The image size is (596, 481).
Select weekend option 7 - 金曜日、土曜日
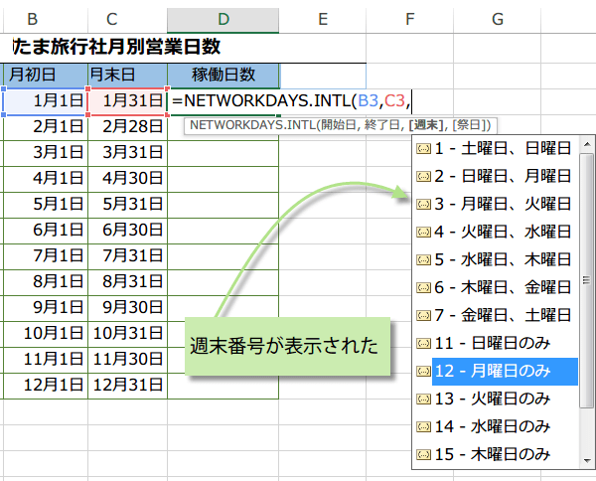tap(503, 315)
